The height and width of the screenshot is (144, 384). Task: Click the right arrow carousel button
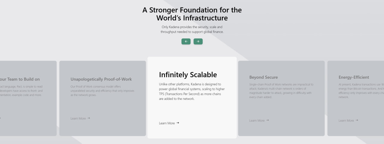coord(198,41)
